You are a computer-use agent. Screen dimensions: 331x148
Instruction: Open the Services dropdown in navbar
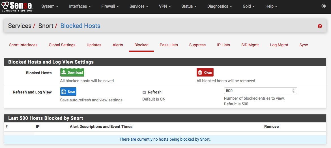point(139,6)
